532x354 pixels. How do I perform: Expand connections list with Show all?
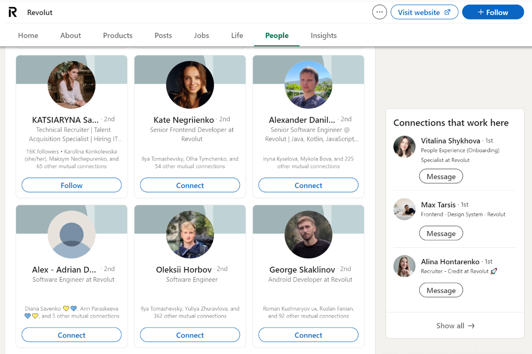[x=455, y=326]
